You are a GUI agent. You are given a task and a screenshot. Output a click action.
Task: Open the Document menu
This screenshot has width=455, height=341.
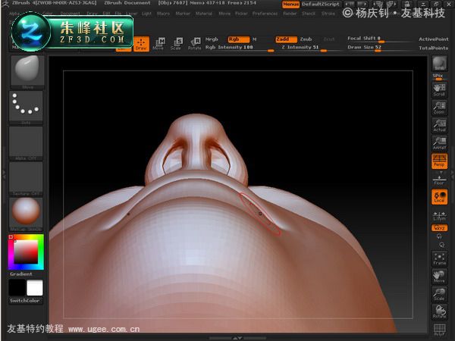pos(70,14)
